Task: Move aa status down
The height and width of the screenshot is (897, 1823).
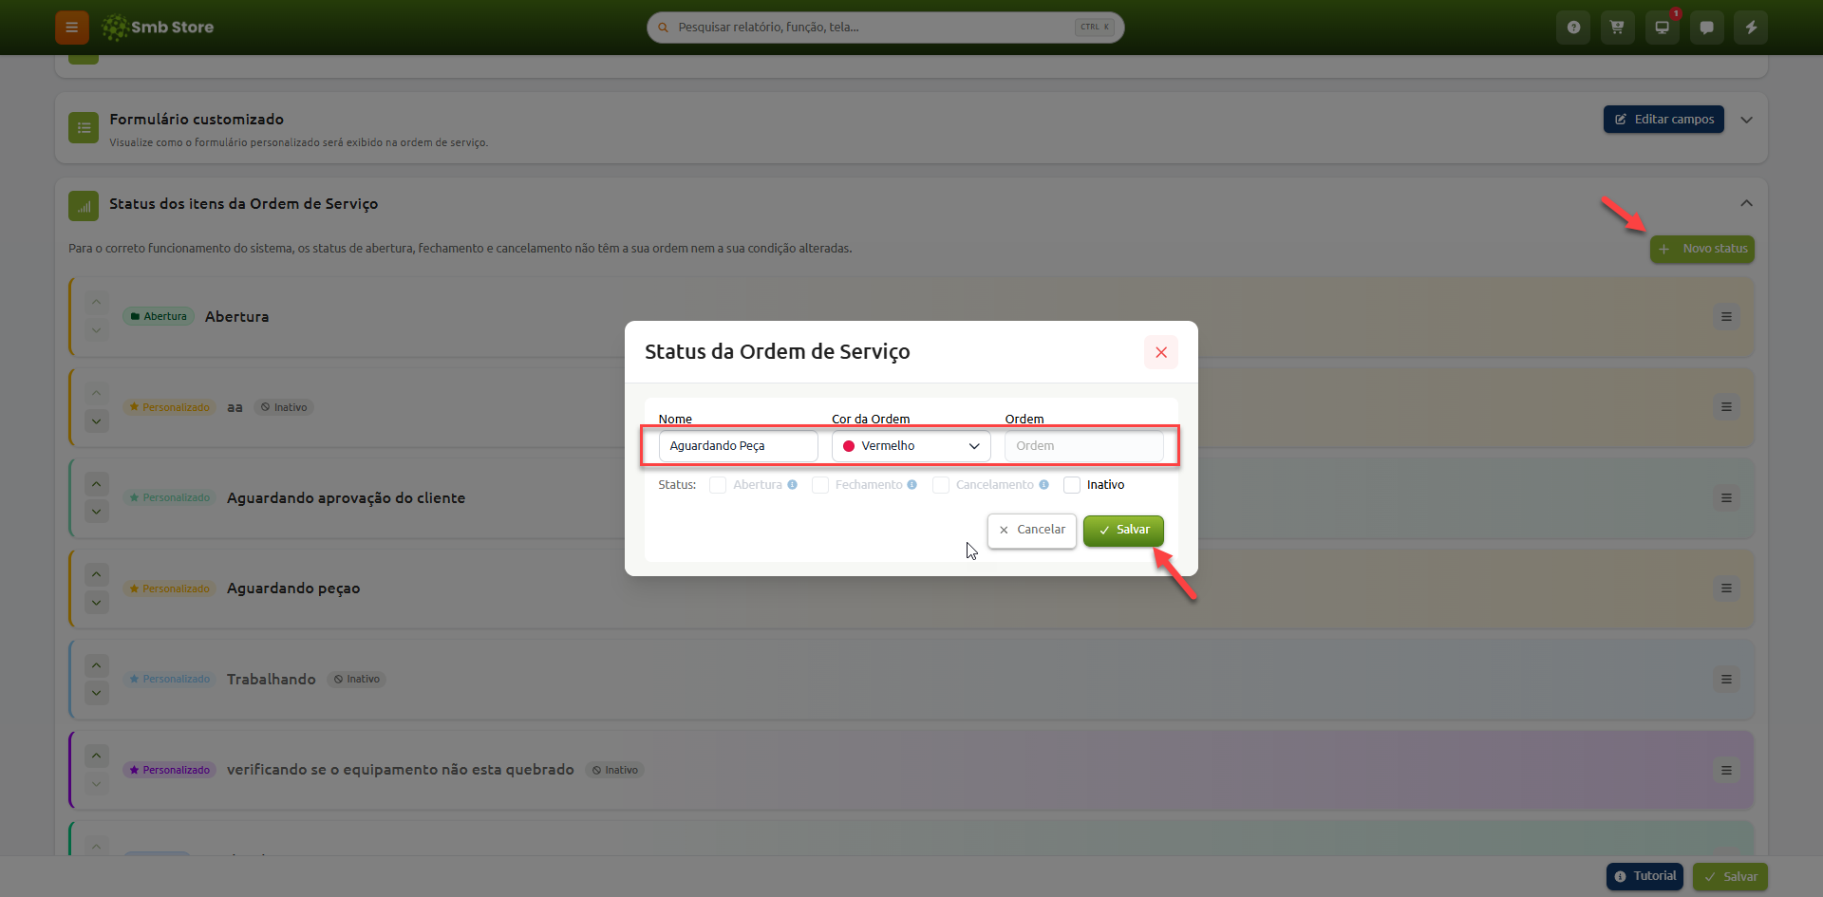Action: point(96,421)
